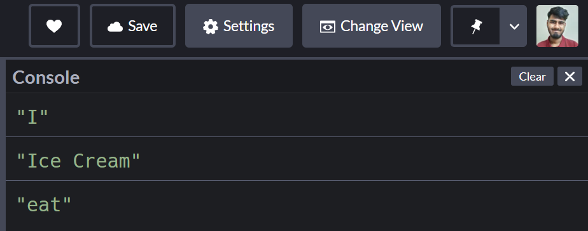Screen dimensions: 588x231
Task: Open the Change View layout menu
Action: tap(371, 26)
